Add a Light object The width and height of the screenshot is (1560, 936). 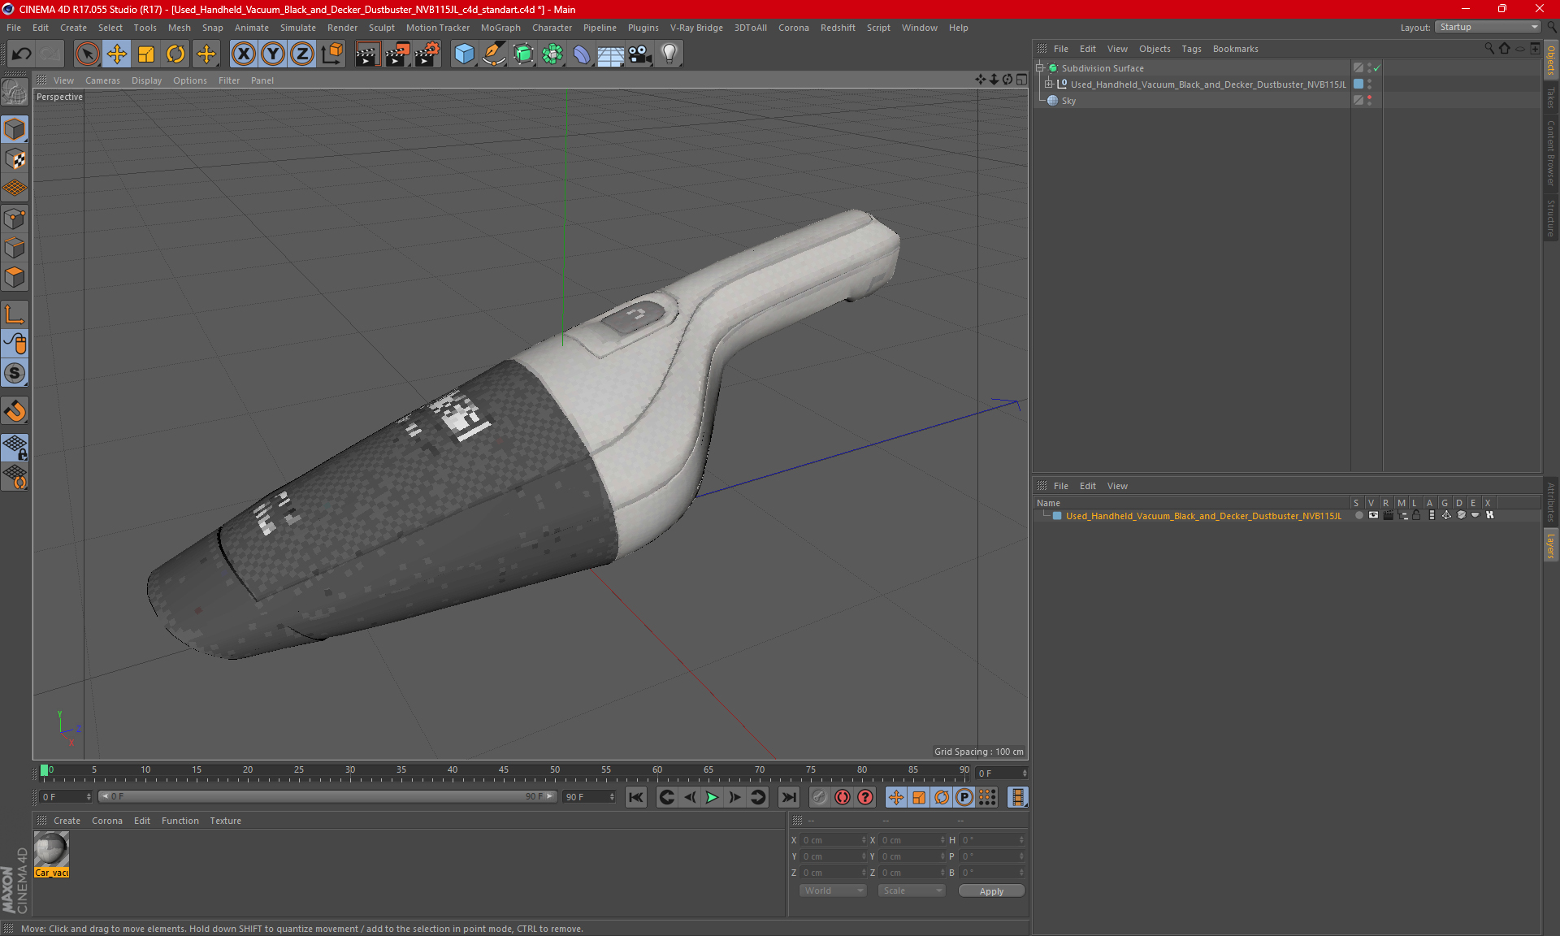[x=669, y=54]
